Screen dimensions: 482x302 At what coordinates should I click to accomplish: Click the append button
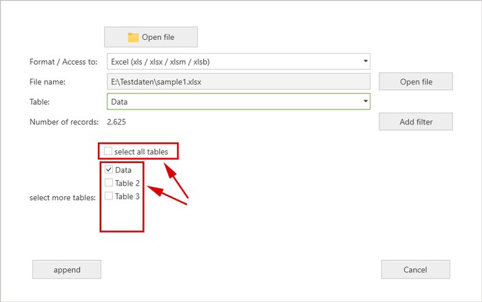point(67,270)
